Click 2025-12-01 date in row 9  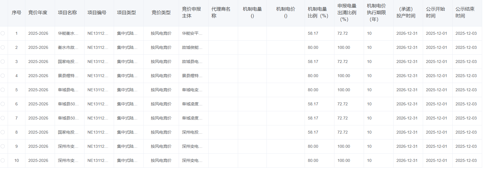pyautogui.click(x=436, y=146)
